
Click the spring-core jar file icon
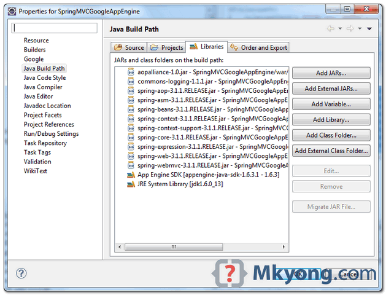click(x=131, y=137)
